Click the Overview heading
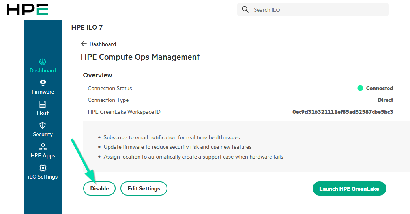This screenshot has height=214, width=410. (97, 75)
